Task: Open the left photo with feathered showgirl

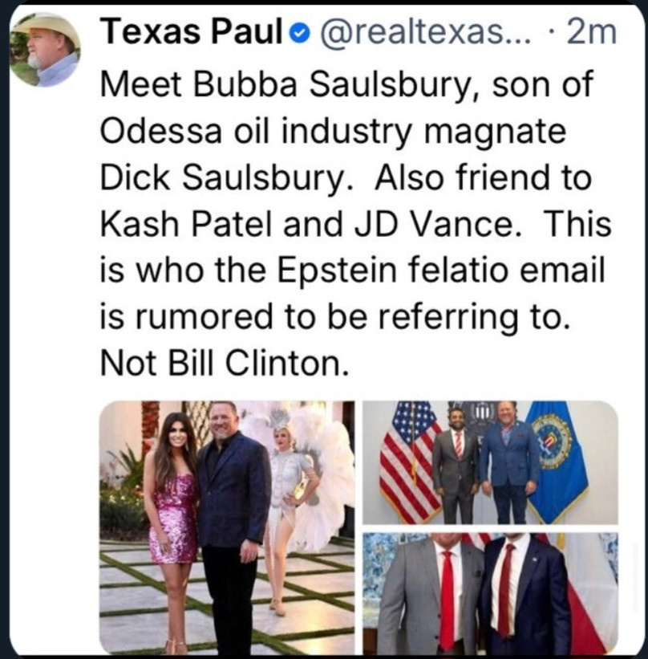Action: (227, 527)
